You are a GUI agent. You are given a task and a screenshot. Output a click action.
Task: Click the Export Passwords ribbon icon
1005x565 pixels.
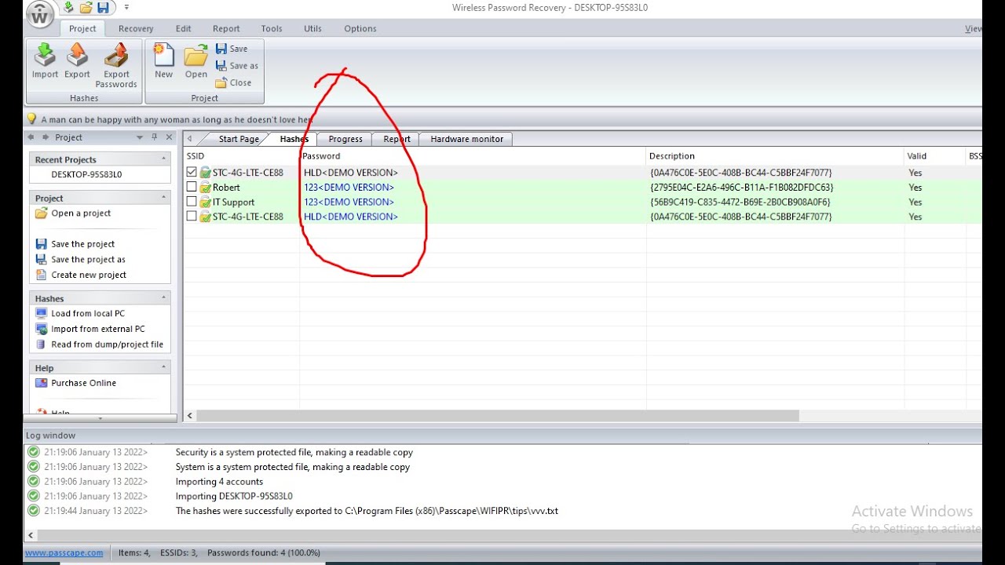tap(116, 65)
